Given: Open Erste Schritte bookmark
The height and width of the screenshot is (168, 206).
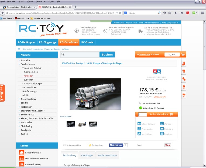Looking at the screenshot, I should [22, 18].
